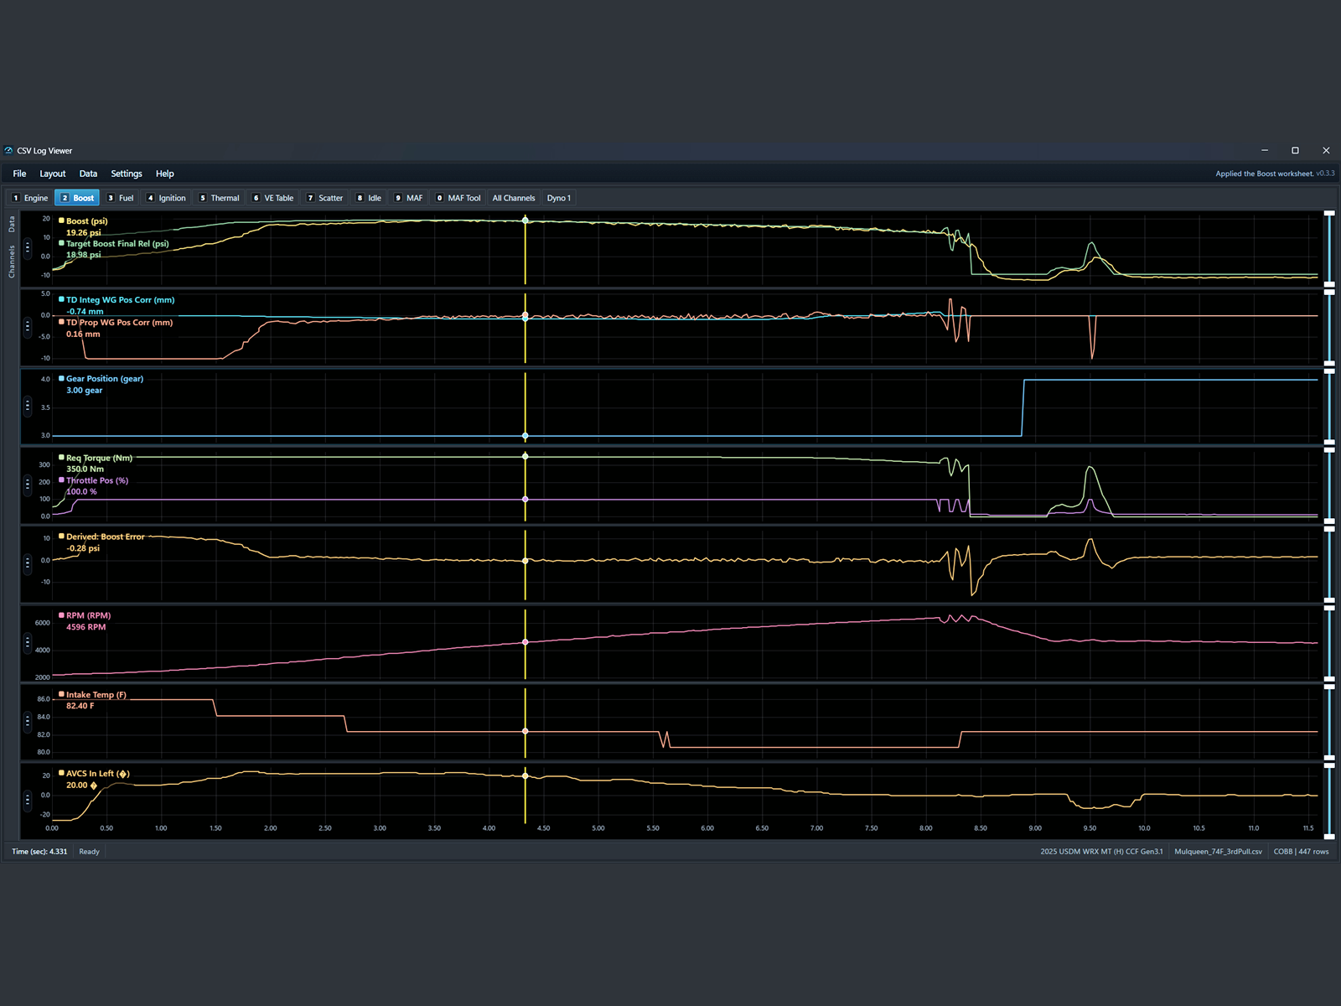This screenshot has height=1006, width=1341.
Task: Open the Derived Boost Error panel three-dot handle
Action: [x=28, y=563]
